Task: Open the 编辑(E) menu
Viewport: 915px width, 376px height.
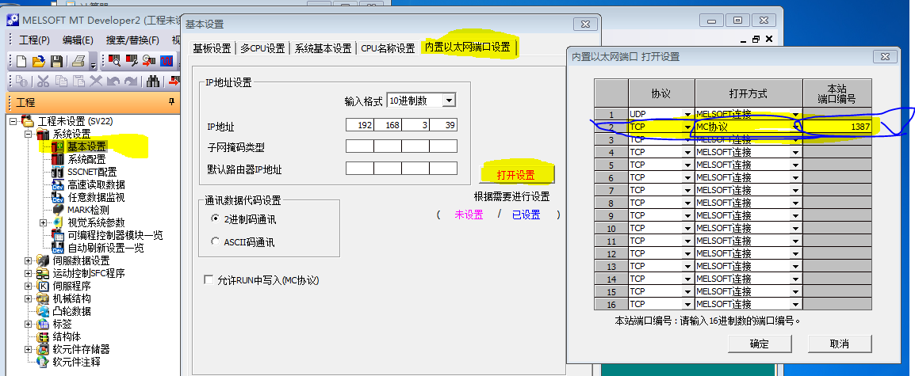Action: click(x=78, y=40)
